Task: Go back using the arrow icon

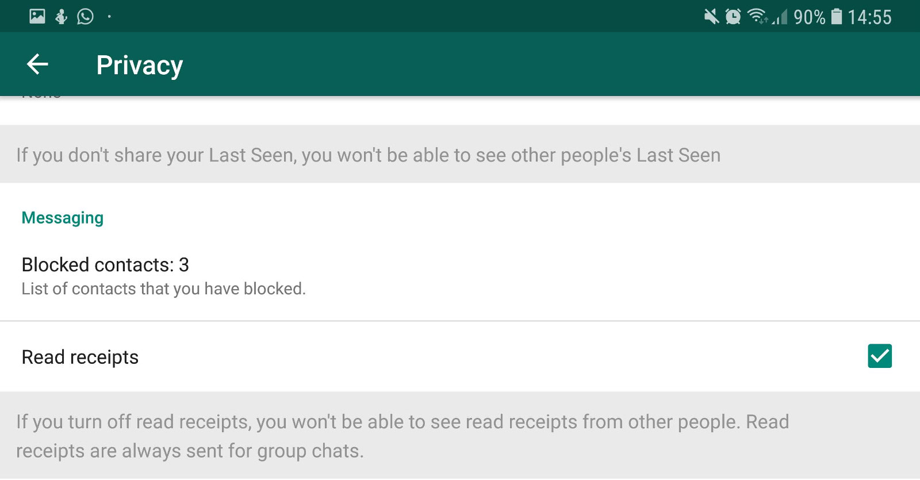Action: tap(37, 64)
